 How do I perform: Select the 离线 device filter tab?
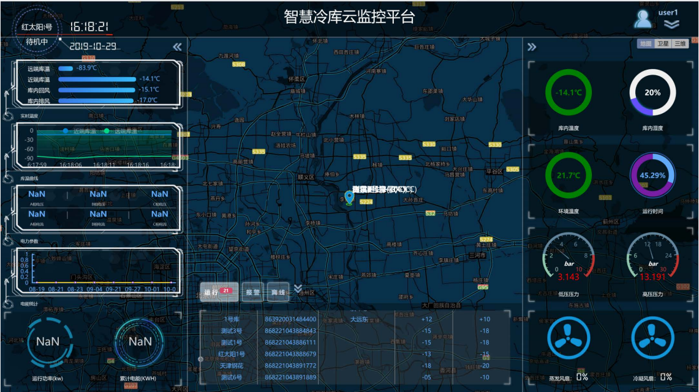[278, 292]
